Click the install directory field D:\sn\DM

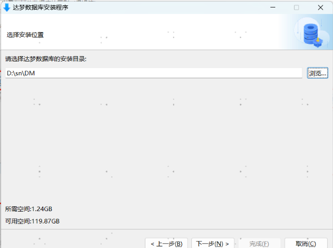click(x=154, y=73)
